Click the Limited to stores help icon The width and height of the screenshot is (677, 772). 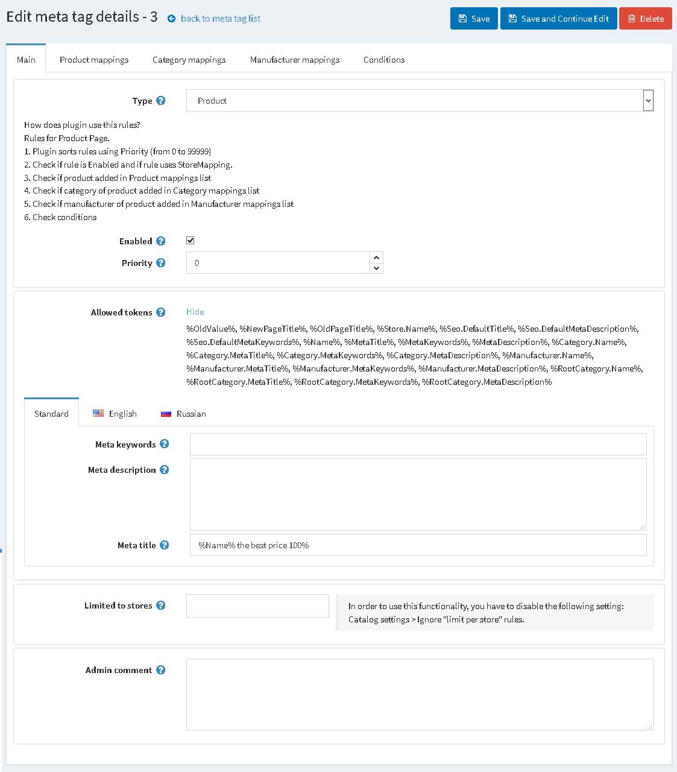coord(161,606)
